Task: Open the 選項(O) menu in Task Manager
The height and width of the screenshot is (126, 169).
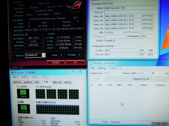Action: (25, 77)
